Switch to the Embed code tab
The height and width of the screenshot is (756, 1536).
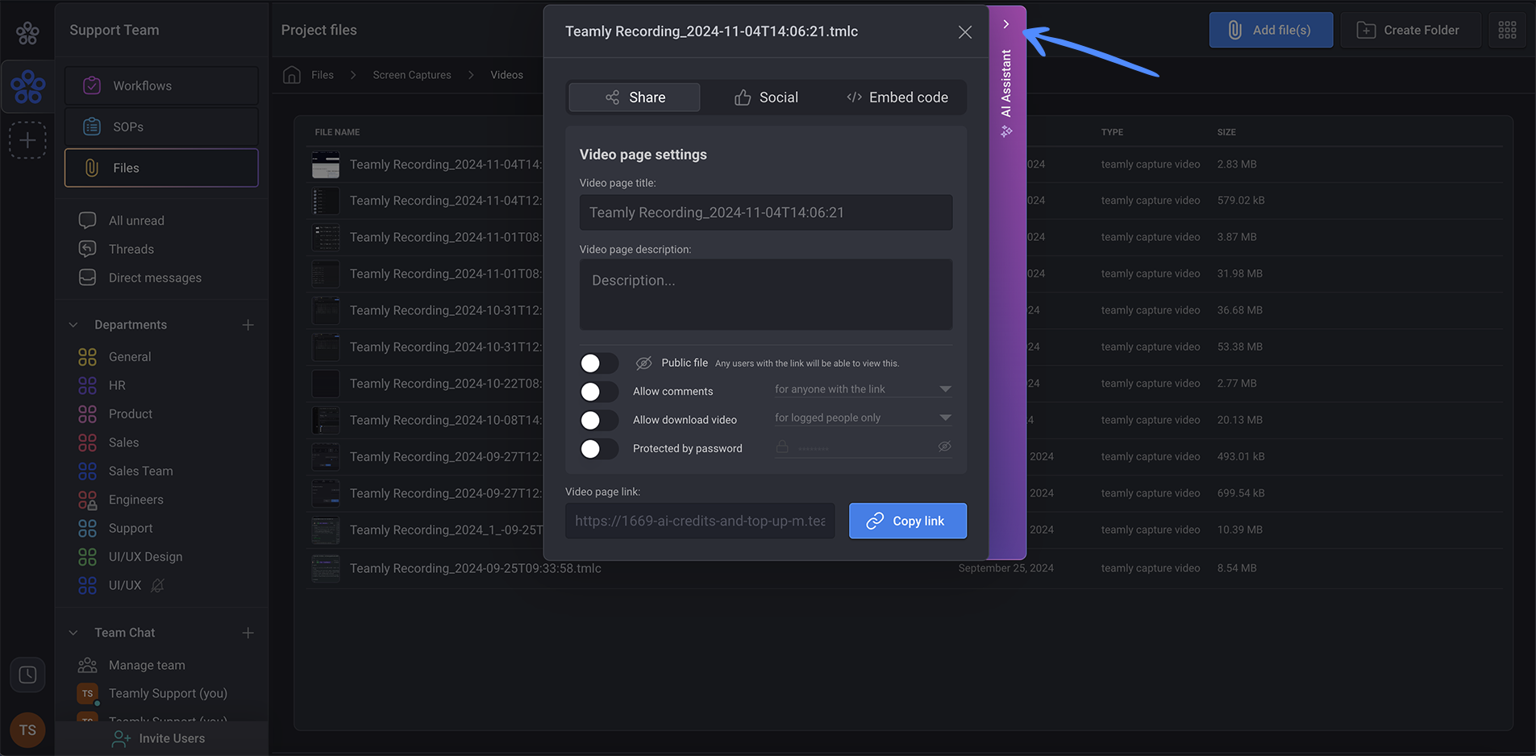[897, 98]
